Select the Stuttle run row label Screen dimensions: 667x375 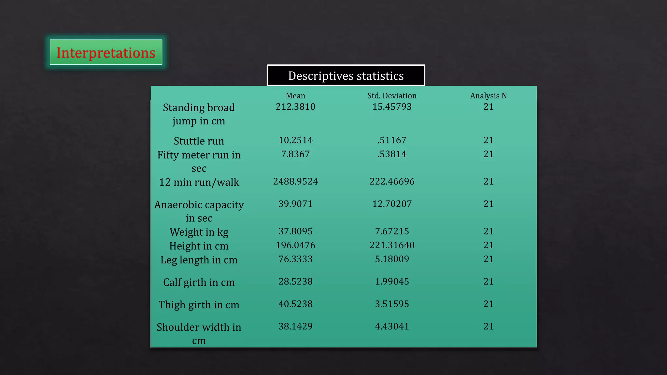[199, 141]
